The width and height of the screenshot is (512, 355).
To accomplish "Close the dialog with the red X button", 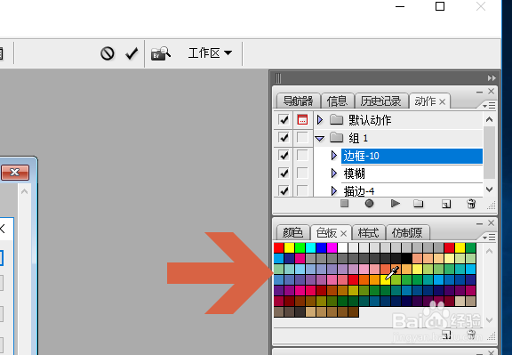I will click(15, 173).
